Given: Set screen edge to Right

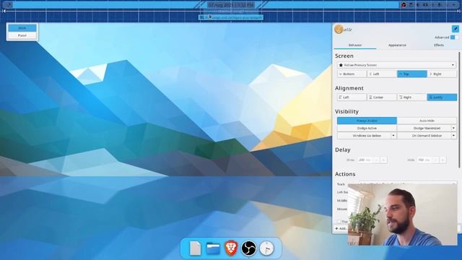Looking at the screenshot, I should (442, 74).
